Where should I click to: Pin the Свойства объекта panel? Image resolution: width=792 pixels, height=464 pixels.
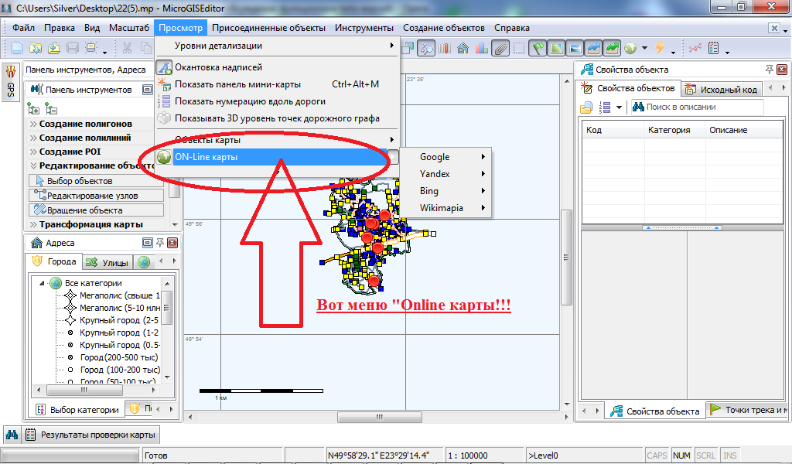(x=769, y=70)
